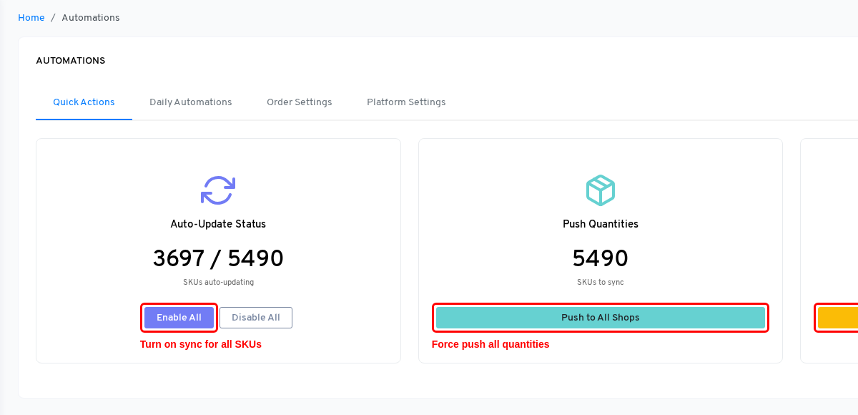Click the 5490 SKUs to sync figure
858x415 pixels.
coord(601,258)
